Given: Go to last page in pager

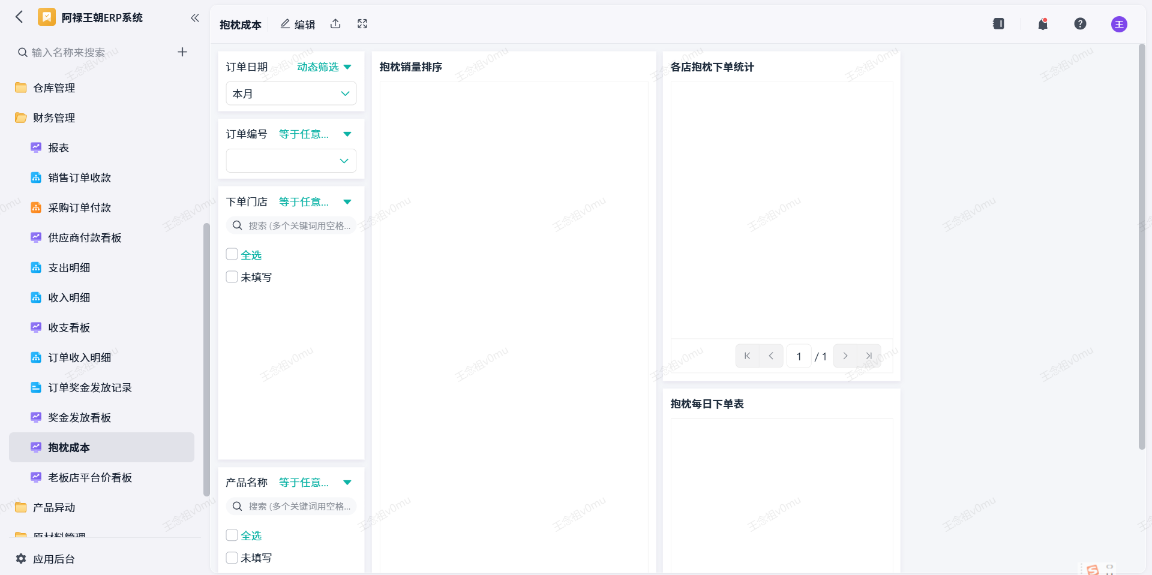Looking at the screenshot, I should click(869, 356).
